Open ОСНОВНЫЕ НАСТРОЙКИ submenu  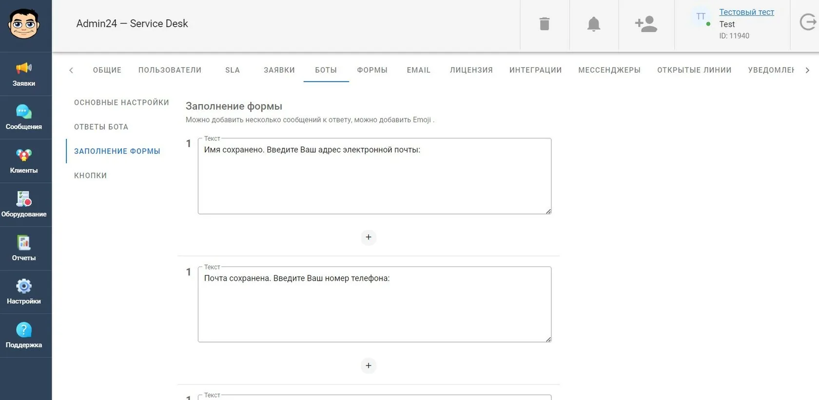[121, 102]
